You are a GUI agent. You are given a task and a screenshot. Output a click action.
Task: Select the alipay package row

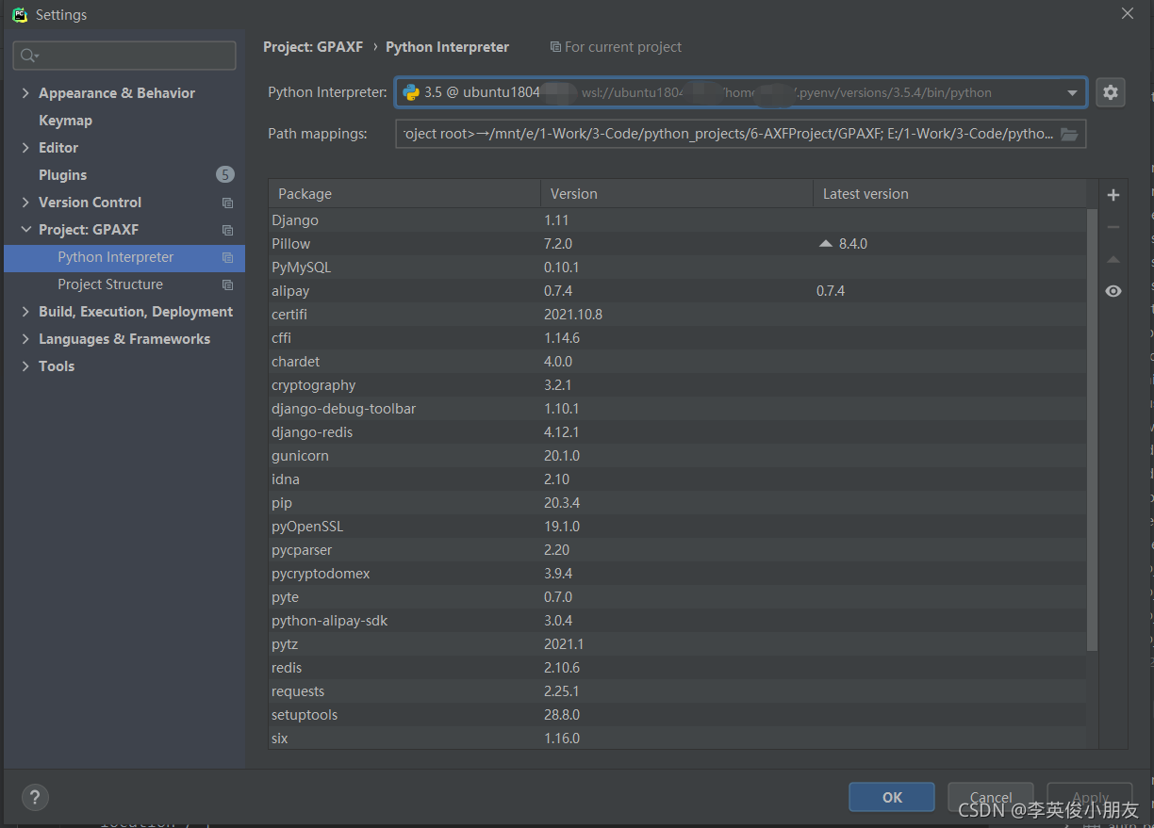click(x=677, y=291)
